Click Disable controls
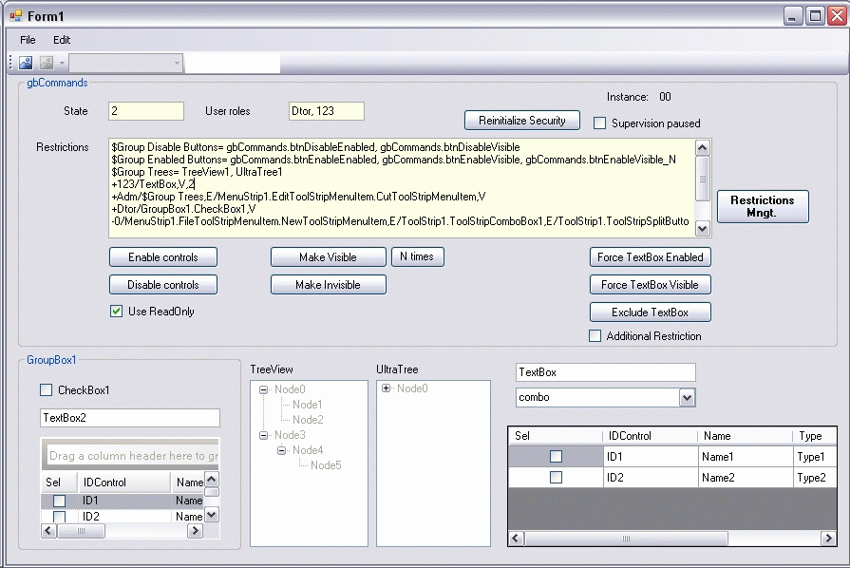Viewport: 850px width, 568px height. [x=163, y=285]
